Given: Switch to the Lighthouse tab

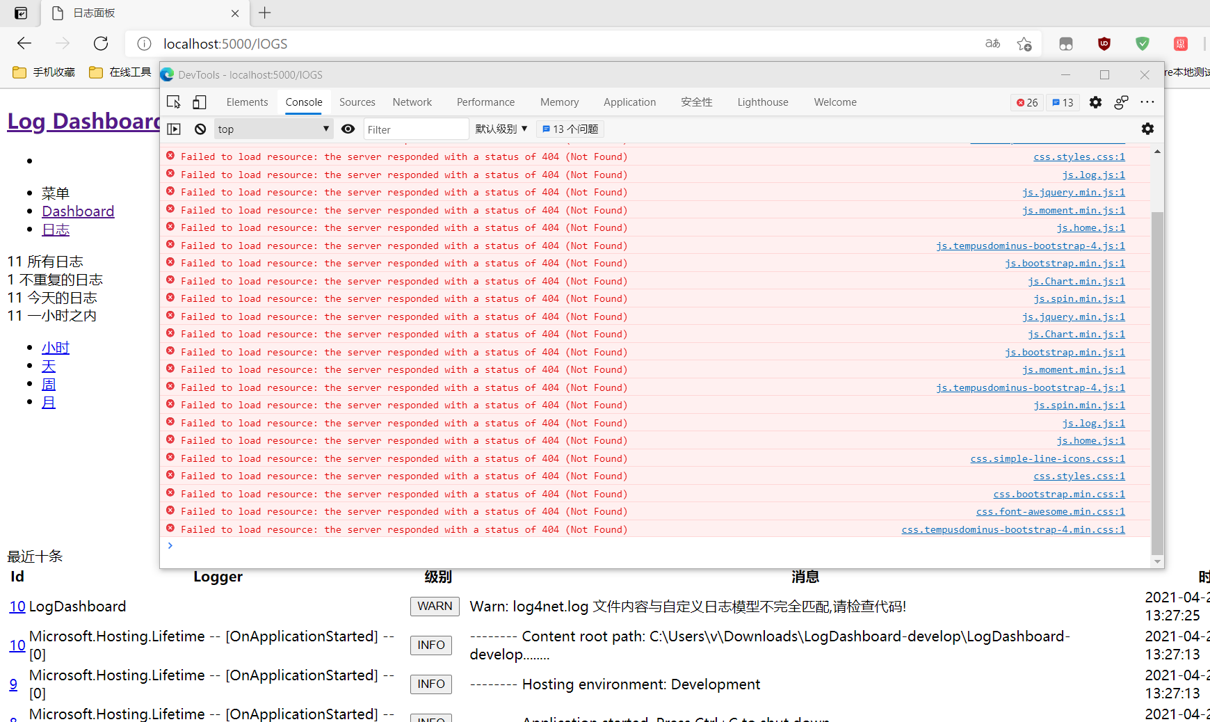Looking at the screenshot, I should click(762, 102).
